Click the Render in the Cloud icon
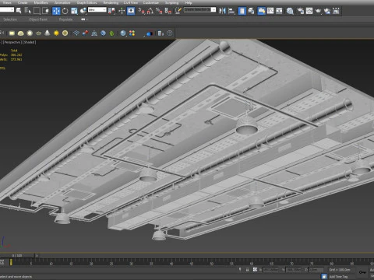The image size is (374, 280). pyautogui.click(x=327, y=11)
